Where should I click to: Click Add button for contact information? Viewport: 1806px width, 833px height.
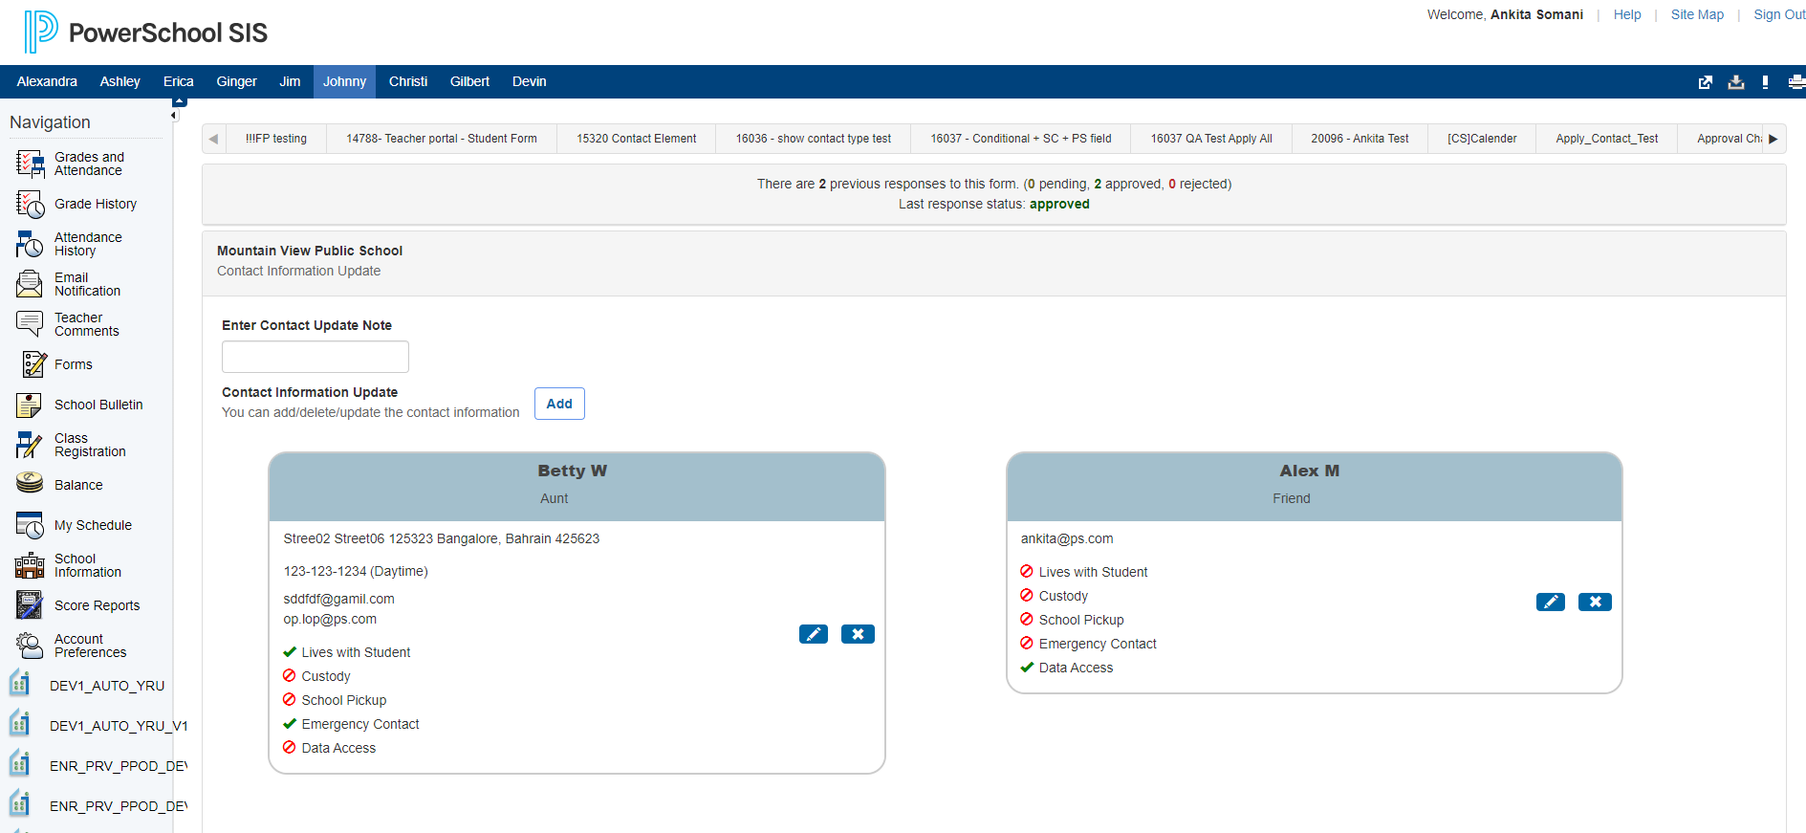pos(558,404)
